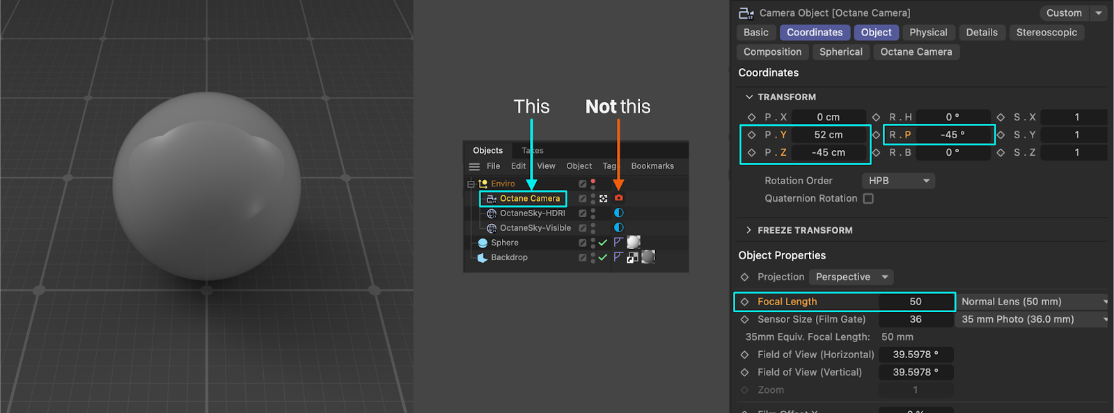Click the Backdrop object icon

pyautogui.click(x=483, y=257)
